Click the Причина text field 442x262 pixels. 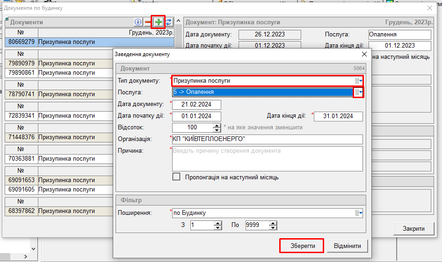(x=267, y=159)
